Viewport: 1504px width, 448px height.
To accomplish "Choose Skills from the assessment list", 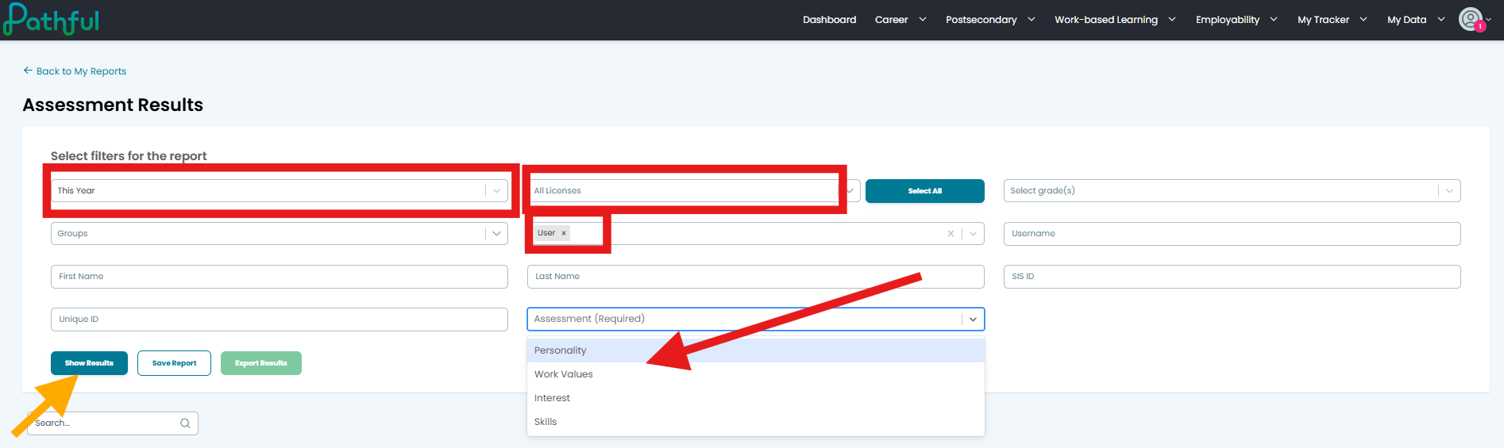I will coord(756,422).
